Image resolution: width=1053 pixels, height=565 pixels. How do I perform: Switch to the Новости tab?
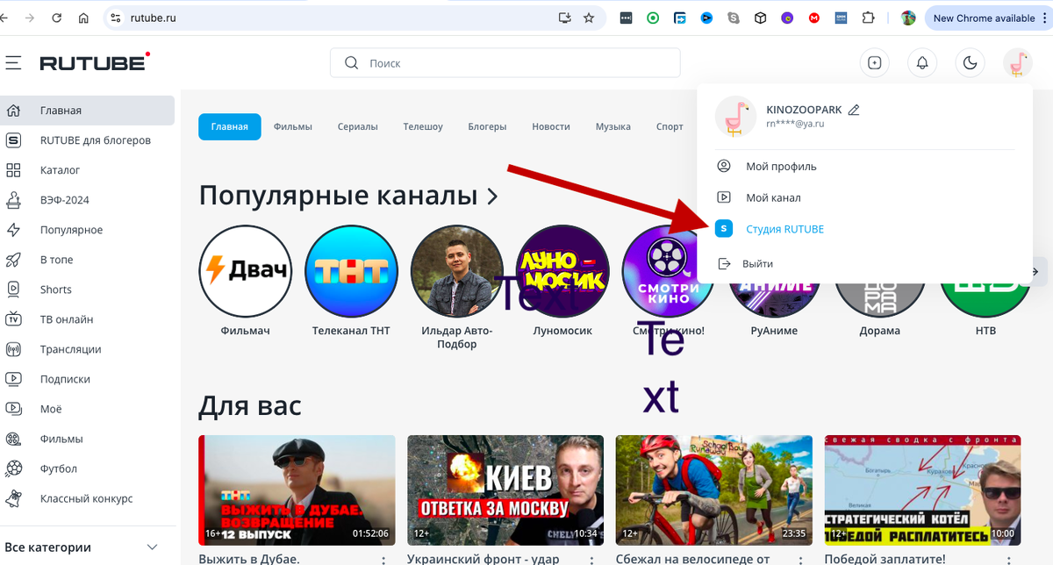551,126
